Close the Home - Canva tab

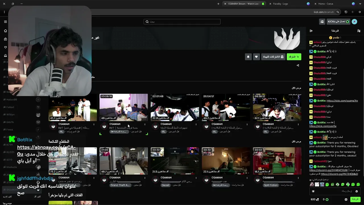[315, 4]
